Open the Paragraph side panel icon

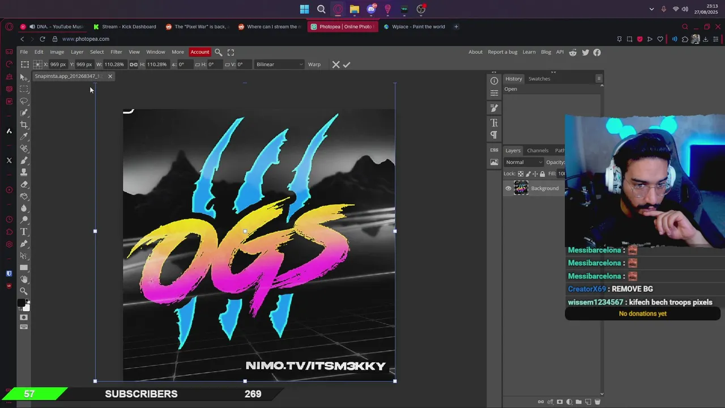click(x=494, y=135)
